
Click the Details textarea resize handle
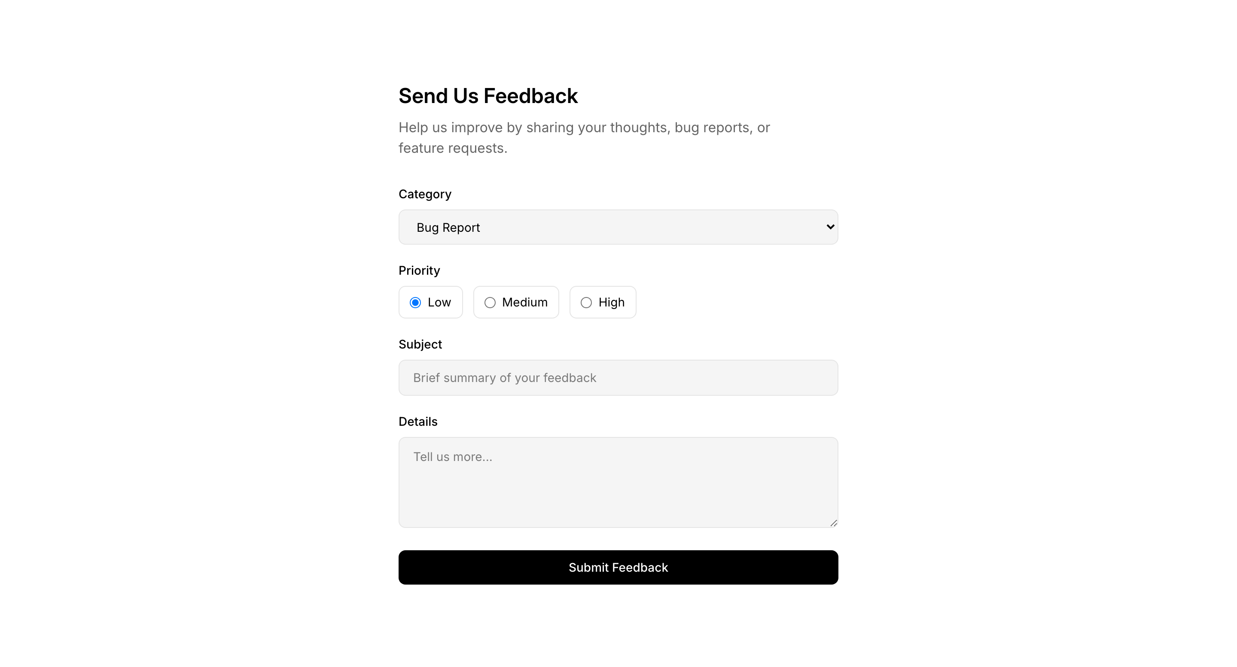click(x=834, y=523)
